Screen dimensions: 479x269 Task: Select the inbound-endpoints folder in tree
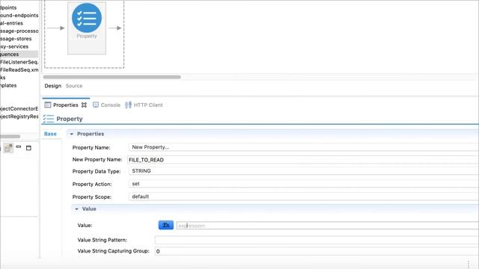point(19,15)
